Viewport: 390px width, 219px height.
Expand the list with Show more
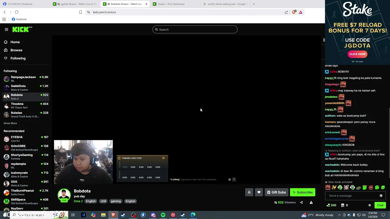click(x=10, y=123)
